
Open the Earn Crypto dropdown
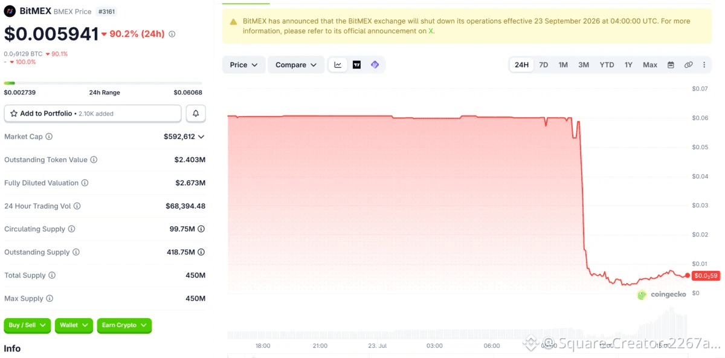coord(124,325)
